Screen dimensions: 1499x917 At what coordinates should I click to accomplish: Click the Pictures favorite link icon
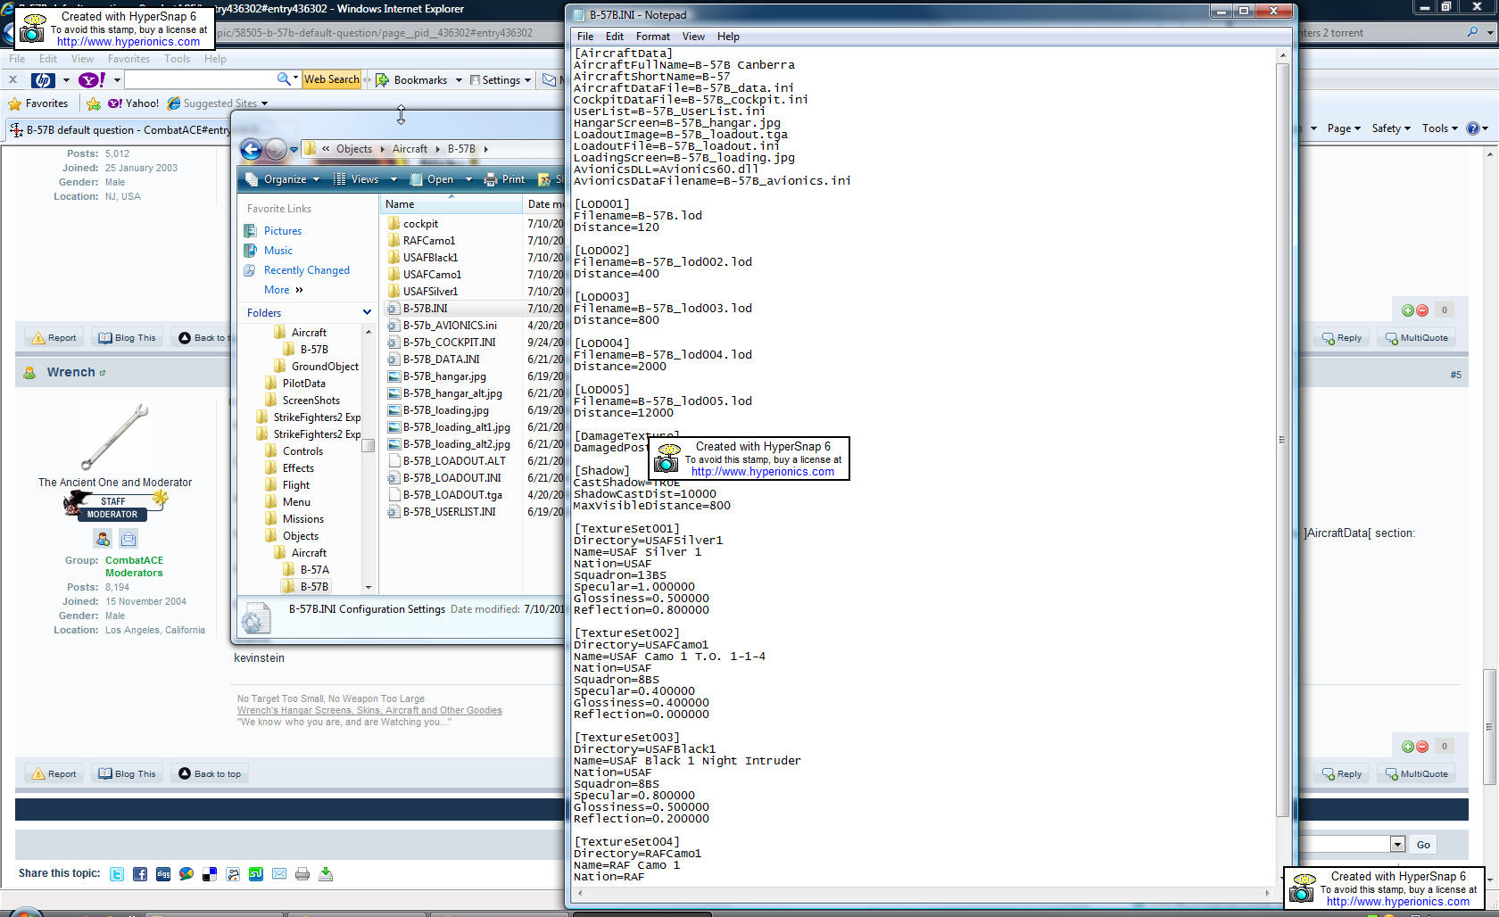coord(250,231)
